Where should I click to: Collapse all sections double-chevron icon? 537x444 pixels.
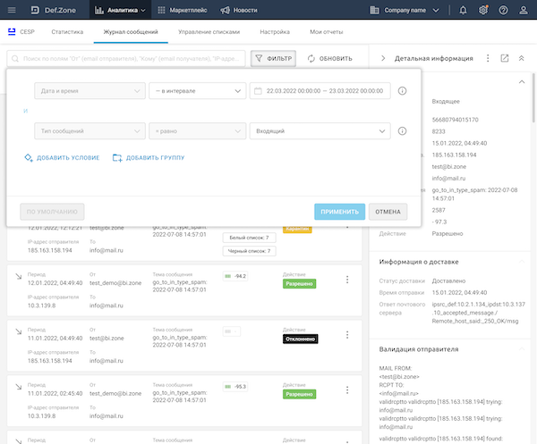(x=521, y=58)
